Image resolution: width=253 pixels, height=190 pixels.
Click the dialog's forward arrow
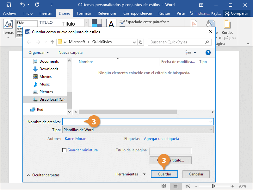tap(38, 42)
